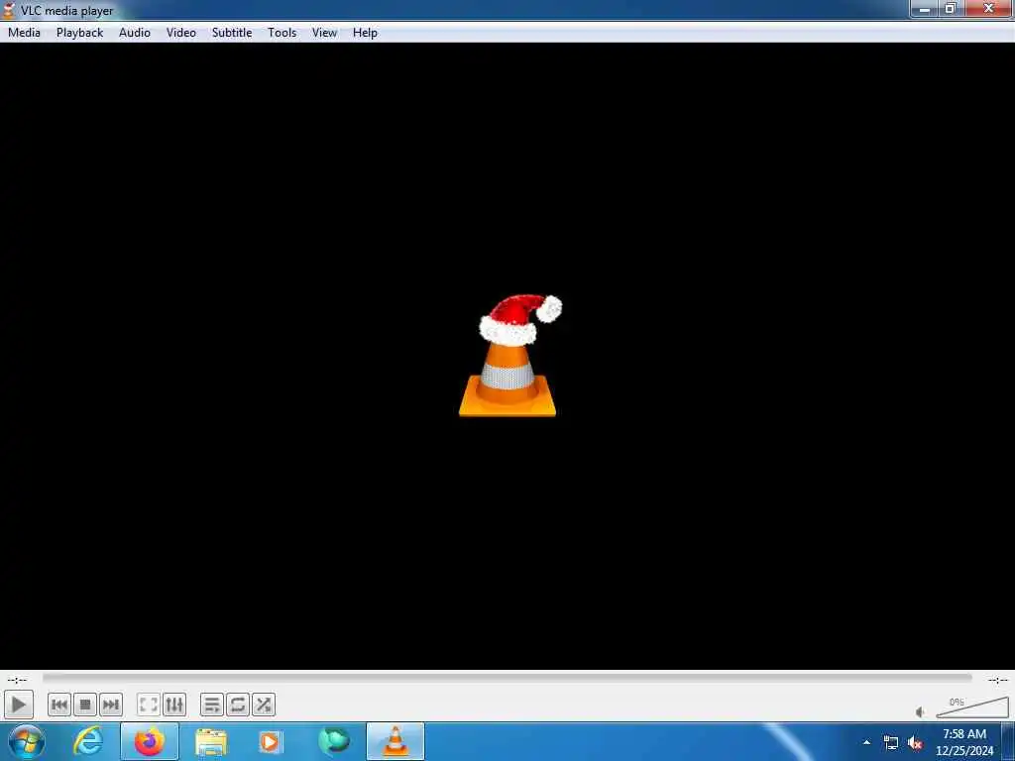The width and height of the screenshot is (1015, 761).
Task: Open network status tray icon
Action: (x=891, y=743)
